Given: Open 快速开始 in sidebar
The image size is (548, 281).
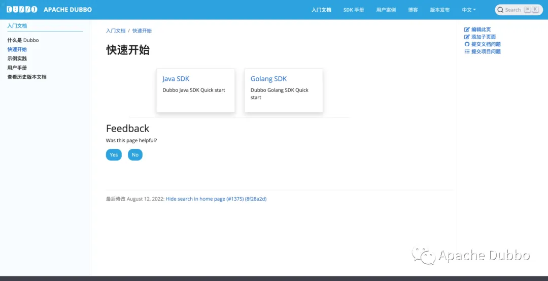Looking at the screenshot, I should pos(17,49).
